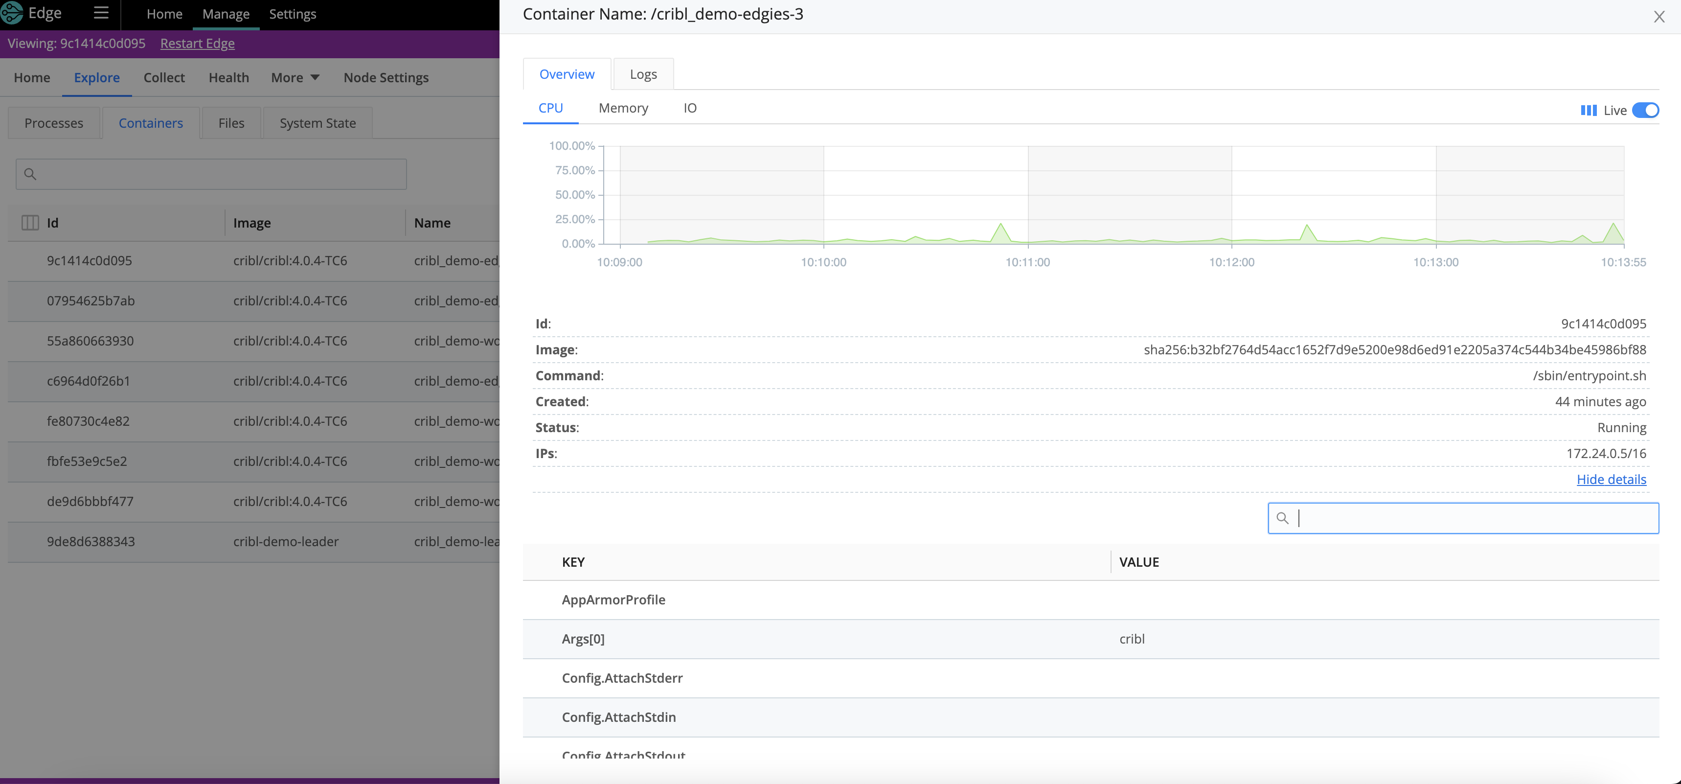This screenshot has width=1681, height=784.
Task: Open the hamburger menu icon
Action: (x=100, y=13)
